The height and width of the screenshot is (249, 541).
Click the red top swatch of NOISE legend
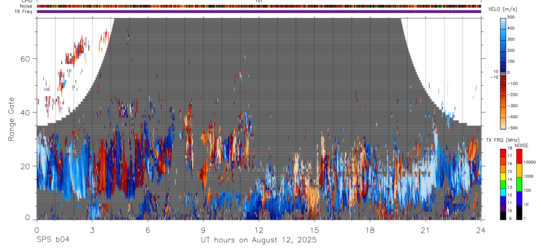tap(519, 156)
